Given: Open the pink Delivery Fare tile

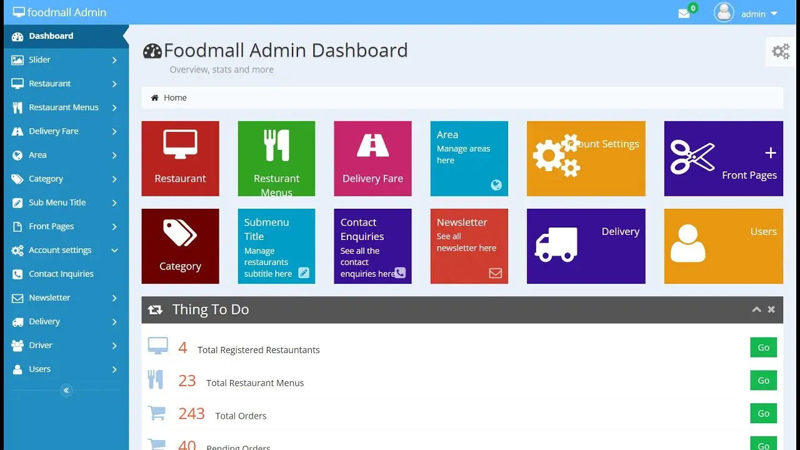Looking at the screenshot, I should (373, 159).
